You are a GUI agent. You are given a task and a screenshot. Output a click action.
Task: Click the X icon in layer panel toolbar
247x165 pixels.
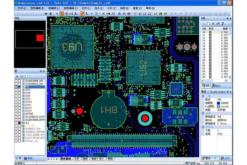click(17, 76)
